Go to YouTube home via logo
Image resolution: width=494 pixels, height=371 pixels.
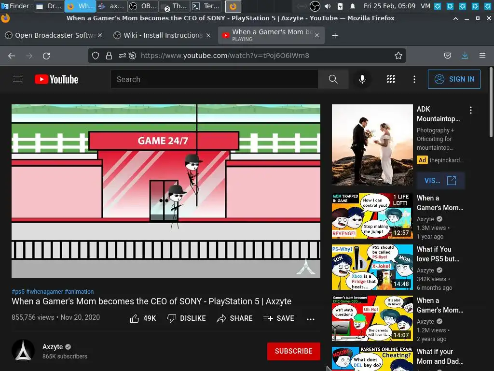pyautogui.click(x=56, y=79)
